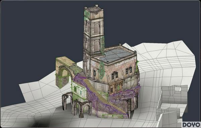The width and height of the screenshot is (201, 128).
Task: Select the narrow window on the building's left face
Action: click(x=94, y=73)
